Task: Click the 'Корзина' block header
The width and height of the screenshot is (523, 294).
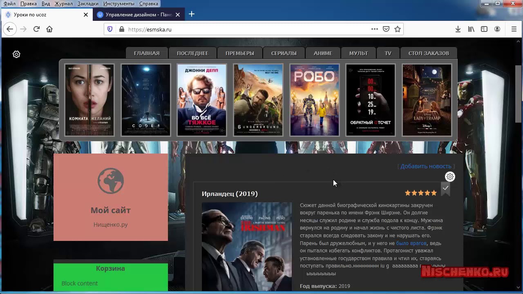Action: click(x=111, y=268)
